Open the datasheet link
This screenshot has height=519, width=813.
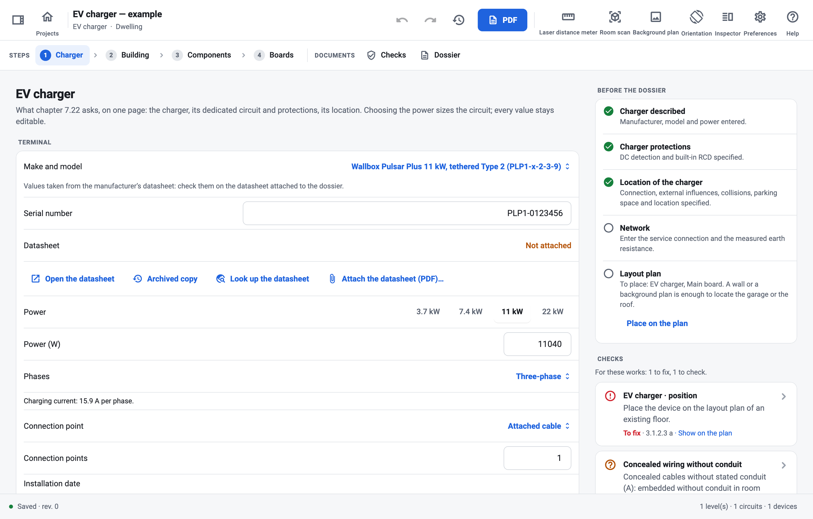click(x=73, y=279)
